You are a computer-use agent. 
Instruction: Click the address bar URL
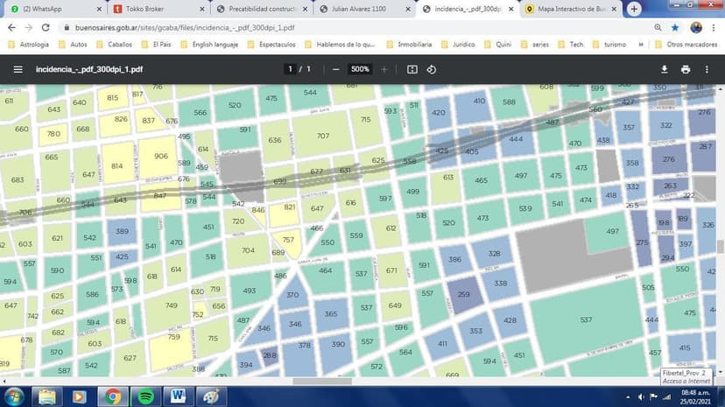219,27
